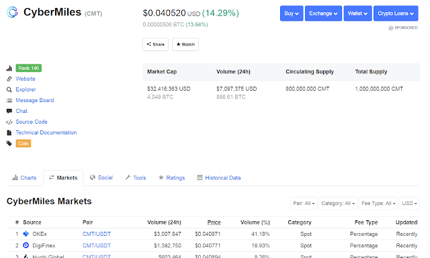Change currency with the USD dropdown

pos(410,203)
